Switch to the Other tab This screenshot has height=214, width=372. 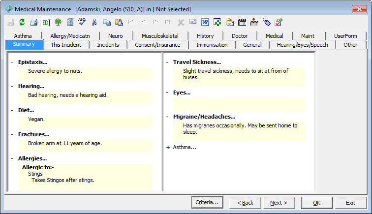pyautogui.click(x=350, y=45)
